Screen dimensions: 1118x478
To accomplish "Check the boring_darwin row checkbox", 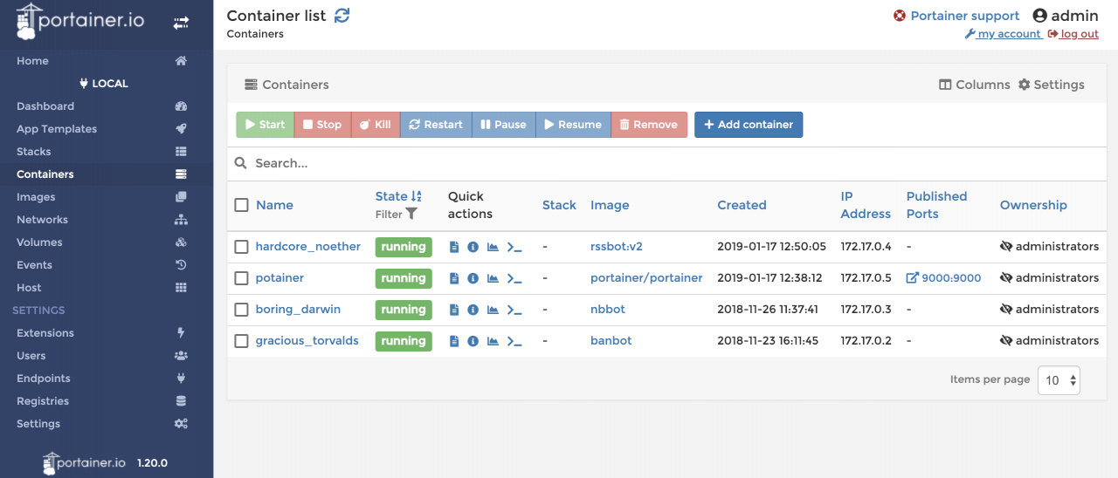I will [x=242, y=310].
